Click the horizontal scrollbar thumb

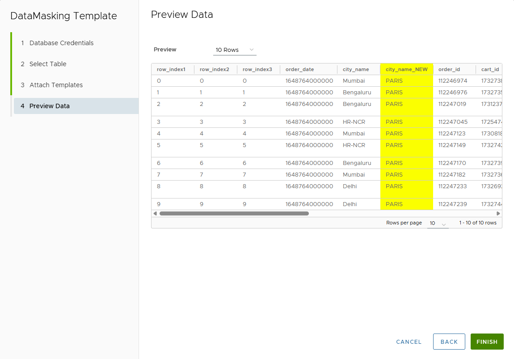coord(234,214)
